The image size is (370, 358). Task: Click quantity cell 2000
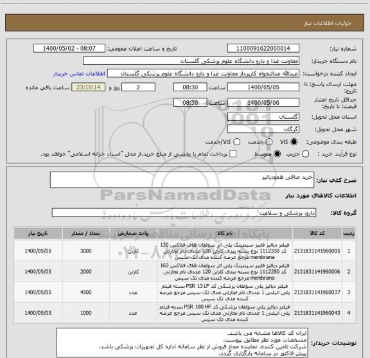(x=85, y=272)
